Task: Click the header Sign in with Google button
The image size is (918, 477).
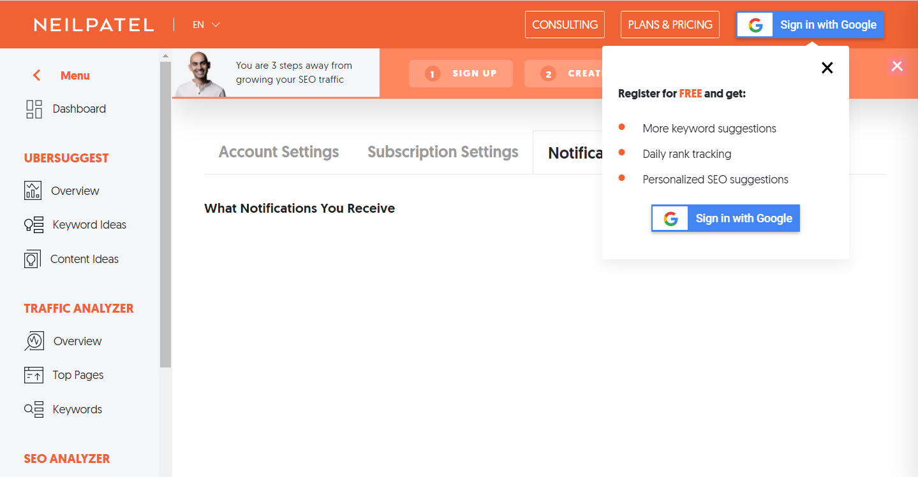Action: coord(810,25)
